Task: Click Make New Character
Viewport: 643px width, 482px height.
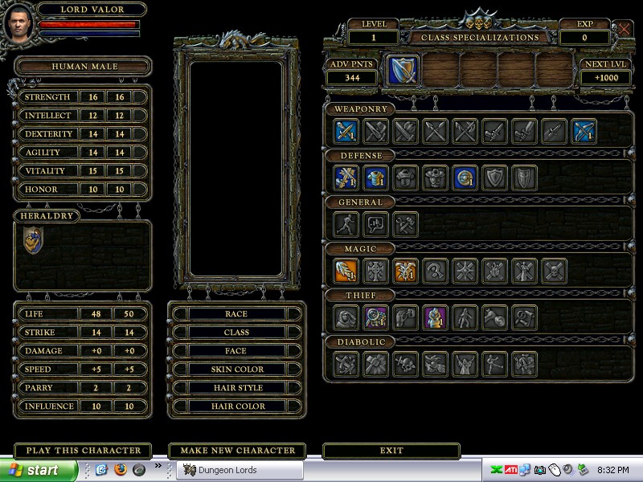Action: coord(237,451)
